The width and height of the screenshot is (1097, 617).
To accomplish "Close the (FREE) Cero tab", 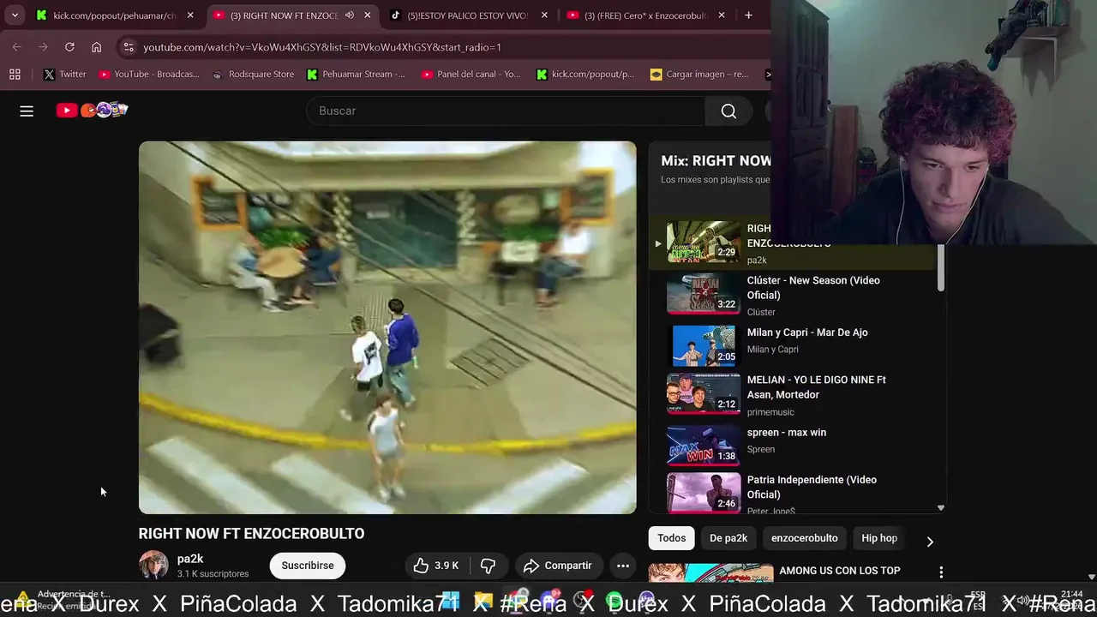I will click(x=722, y=15).
